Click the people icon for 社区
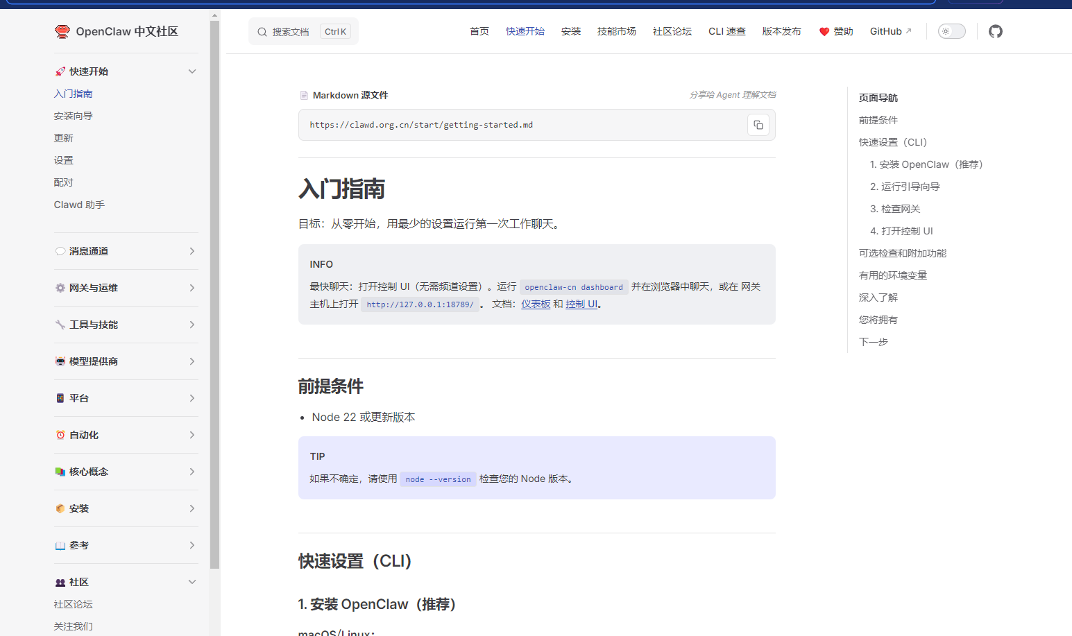Viewport: 1072px width, 636px height. [x=60, y=582]
